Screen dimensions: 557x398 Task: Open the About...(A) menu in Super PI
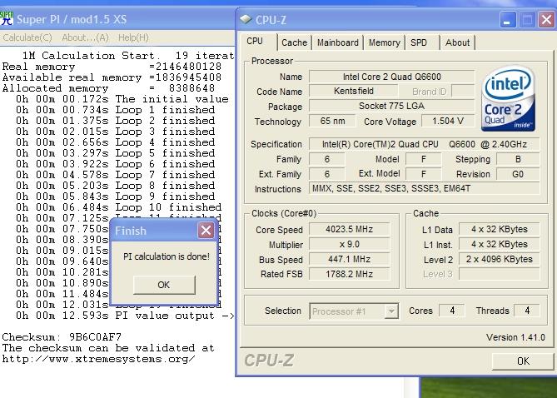[x=85, y=37]
